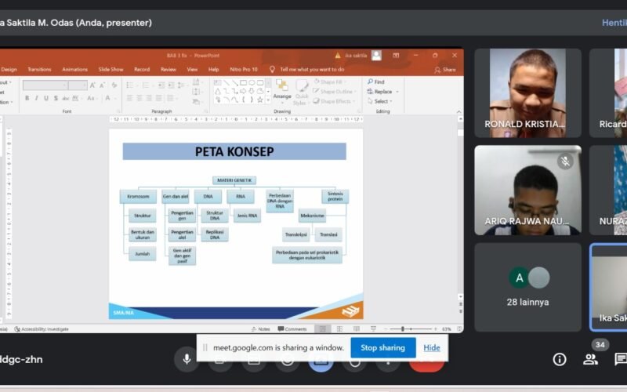The height and width of the screenshot is (392, 627).
Task: Open Comments from the status bar
Action: (293, 328)
